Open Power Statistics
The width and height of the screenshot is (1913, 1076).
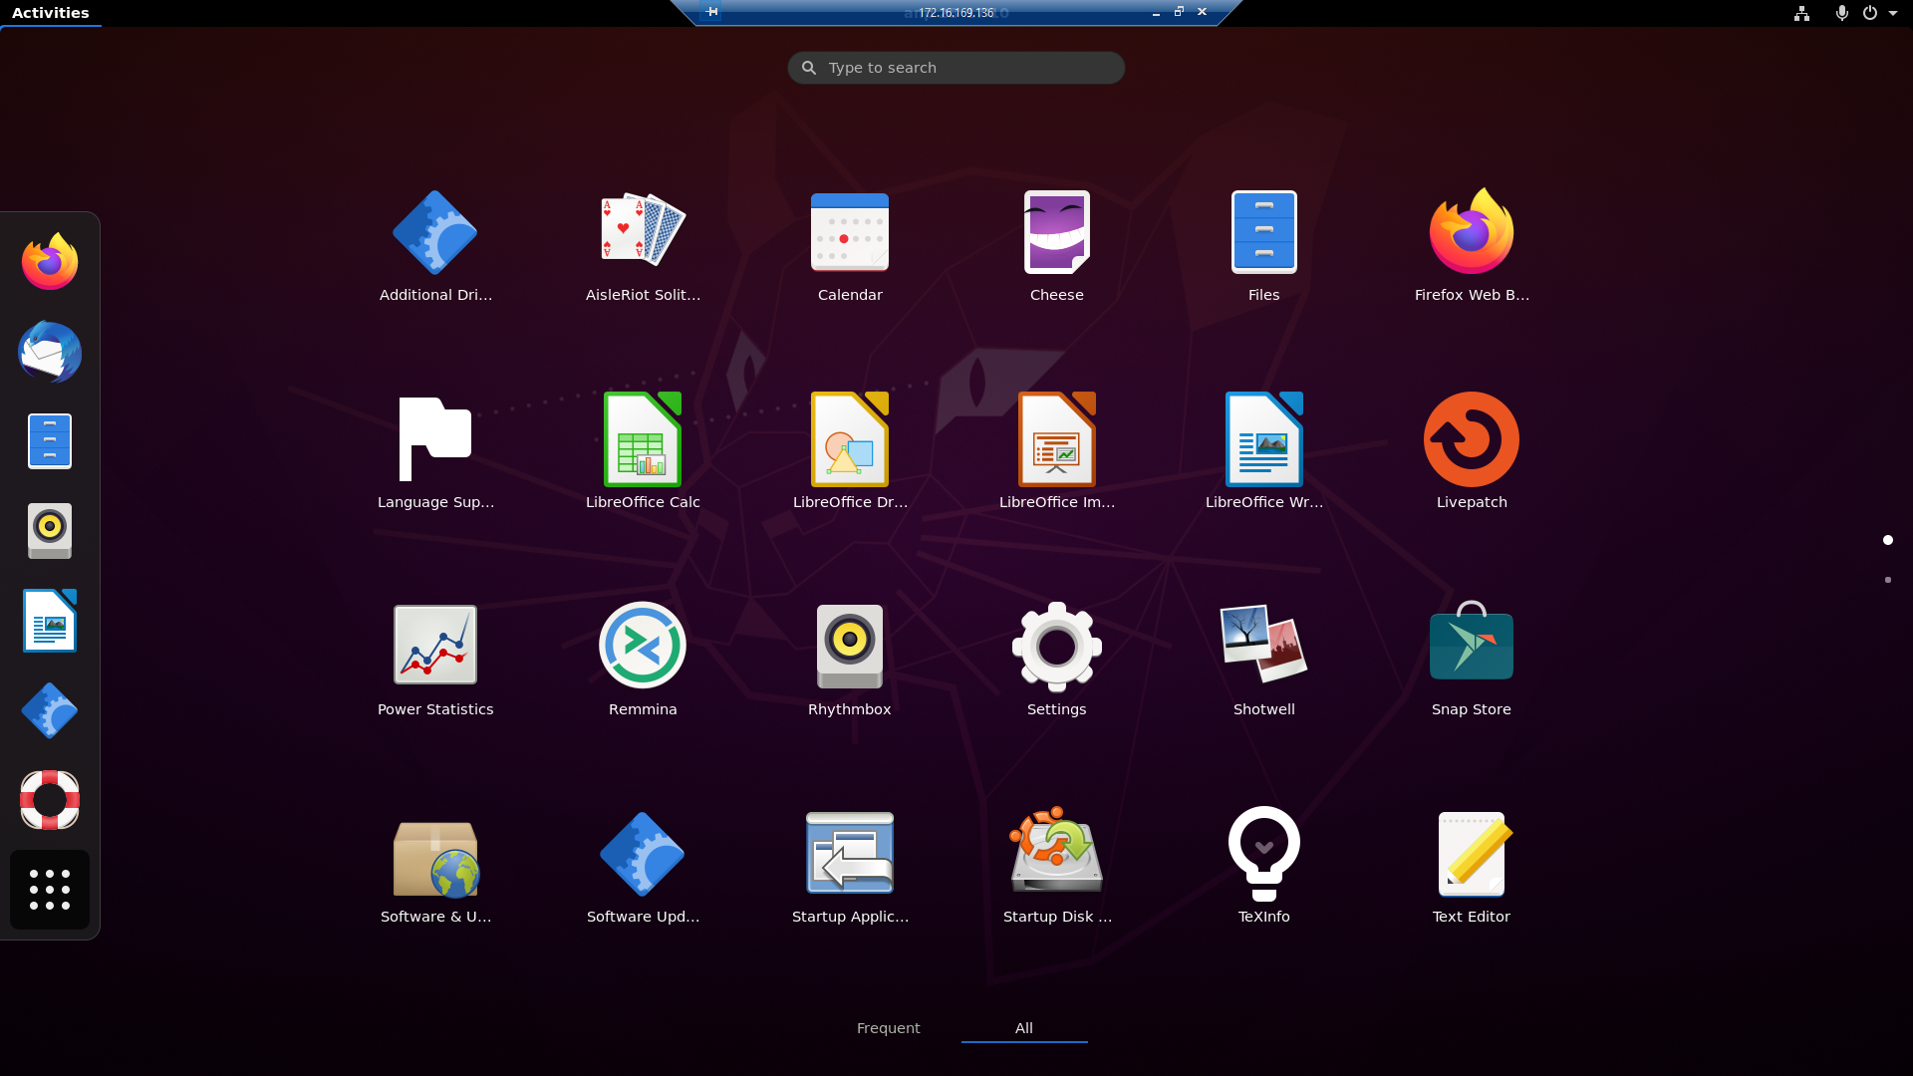[x=435, y=661]
